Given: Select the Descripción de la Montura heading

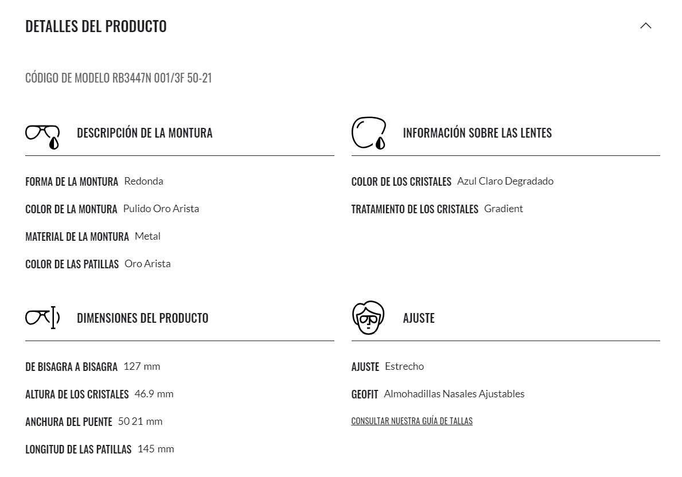Looking at the screenshot, I should coord(145,133).
